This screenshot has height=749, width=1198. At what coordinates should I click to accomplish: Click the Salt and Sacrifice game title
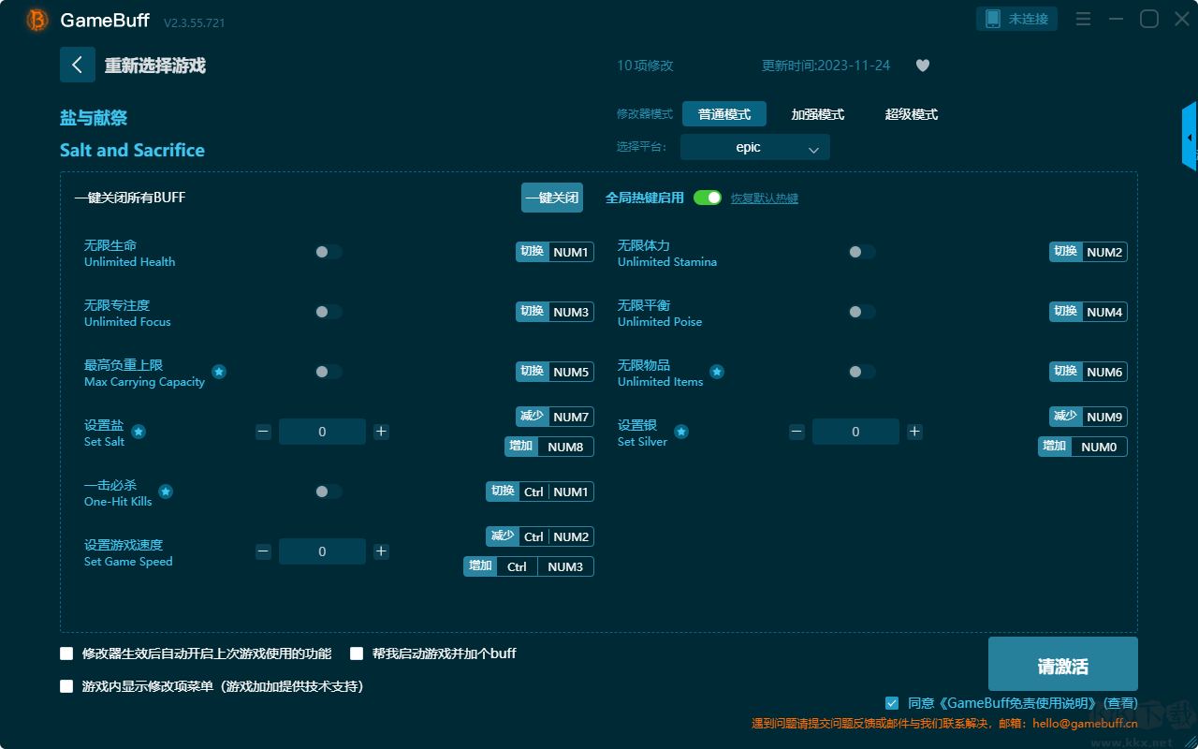coord(132,150)
